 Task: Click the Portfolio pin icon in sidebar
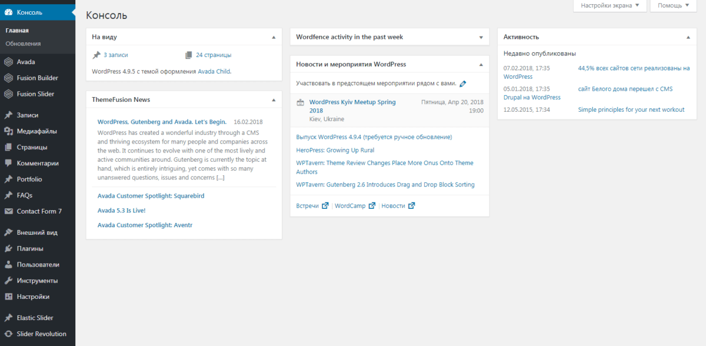pyautogui.click(x=8, y=179)
